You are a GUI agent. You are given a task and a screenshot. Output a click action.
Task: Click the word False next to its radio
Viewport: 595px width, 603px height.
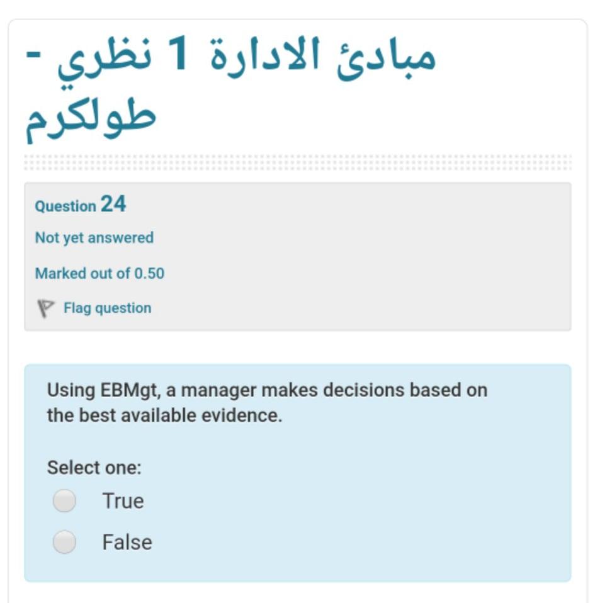point(128,541)
